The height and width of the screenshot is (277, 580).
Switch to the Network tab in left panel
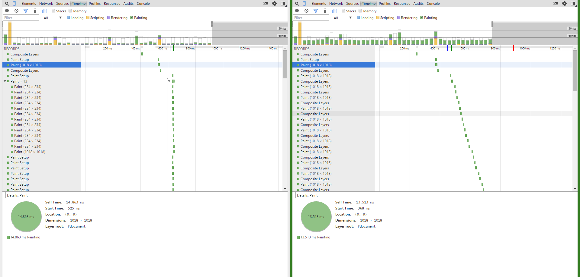pos(46,4)
